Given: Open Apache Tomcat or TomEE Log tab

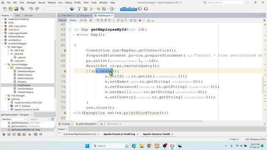Looking at the screenshot, I should (x=119, y=134).
